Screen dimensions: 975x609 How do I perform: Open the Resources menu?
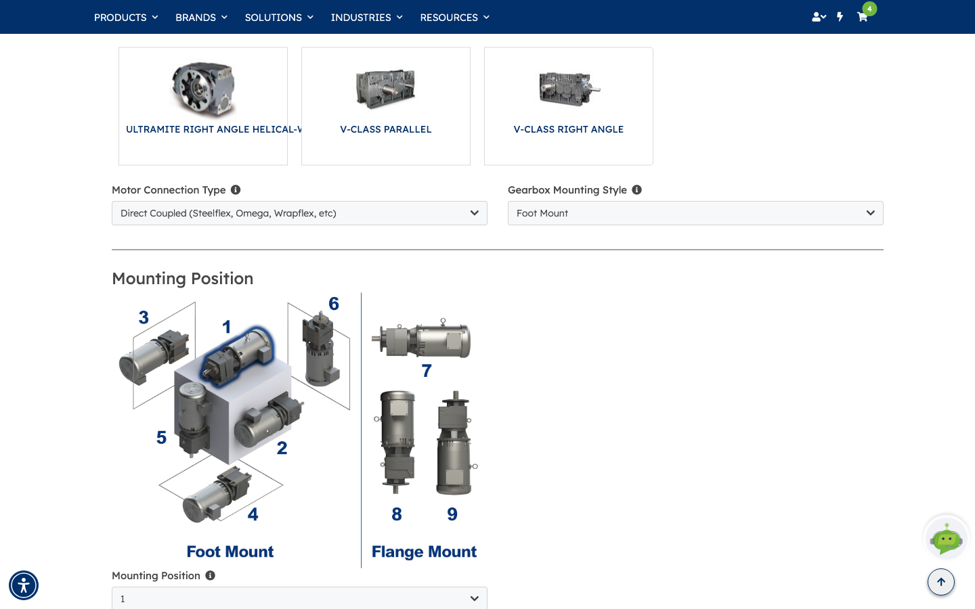(x=454, y=18)
